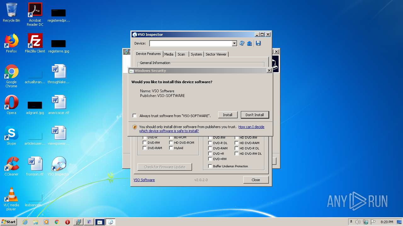Launch Internet Explorer from the taskbar

pos(25,222)
